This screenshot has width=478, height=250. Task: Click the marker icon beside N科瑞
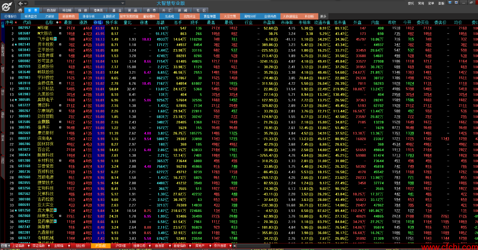[x=60, y=28]
